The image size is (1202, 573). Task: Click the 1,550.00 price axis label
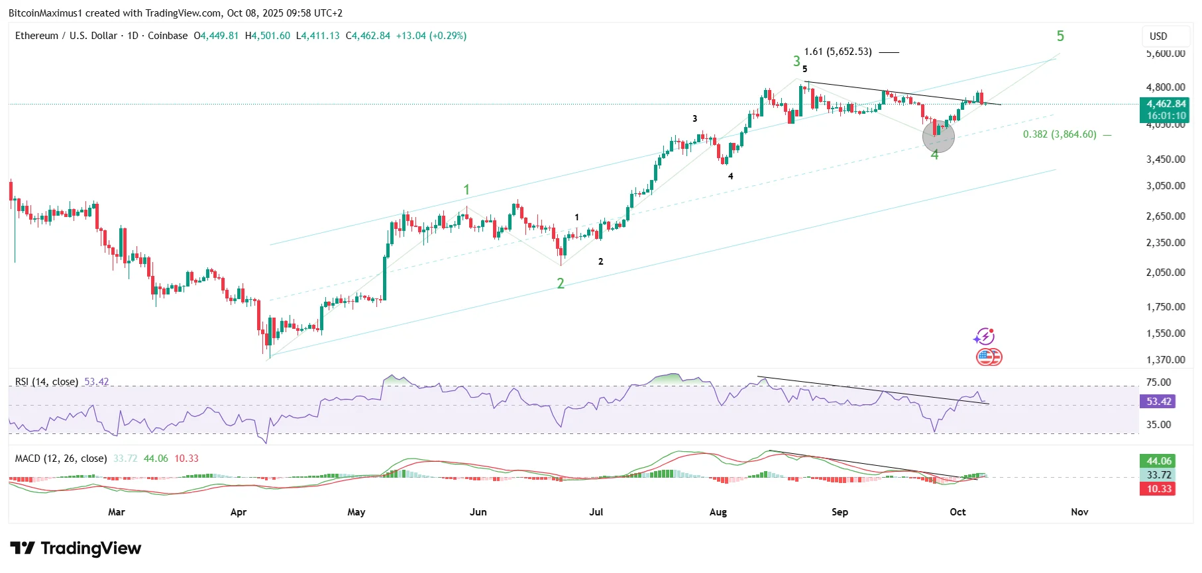tap(1166, 333)
